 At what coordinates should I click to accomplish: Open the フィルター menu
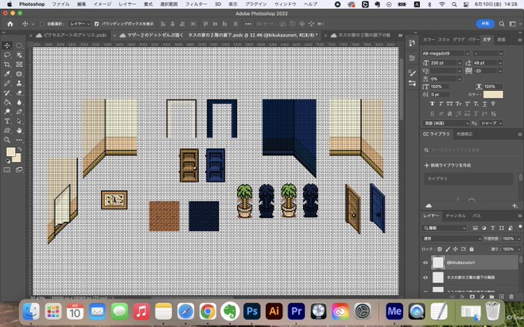click(x=196, y=5)
